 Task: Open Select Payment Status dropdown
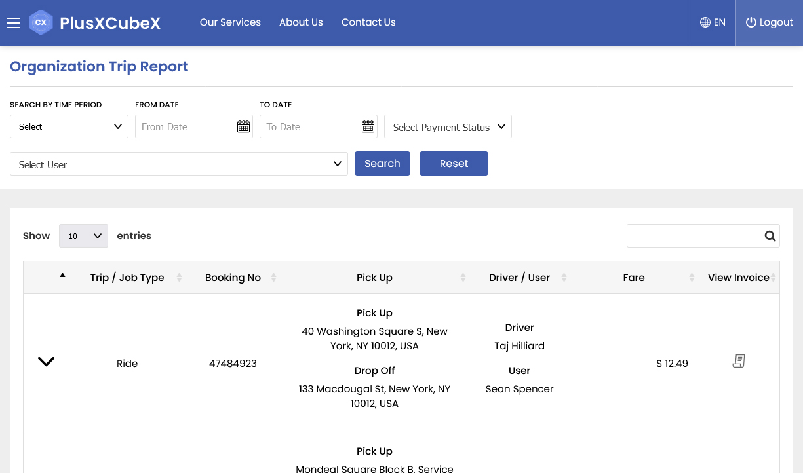tap(448, 126)
